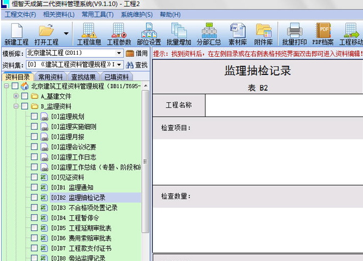Tick the checkbox for [0]监理实施细则
Screen dimensions: 363x261
(x=34, y=127)
